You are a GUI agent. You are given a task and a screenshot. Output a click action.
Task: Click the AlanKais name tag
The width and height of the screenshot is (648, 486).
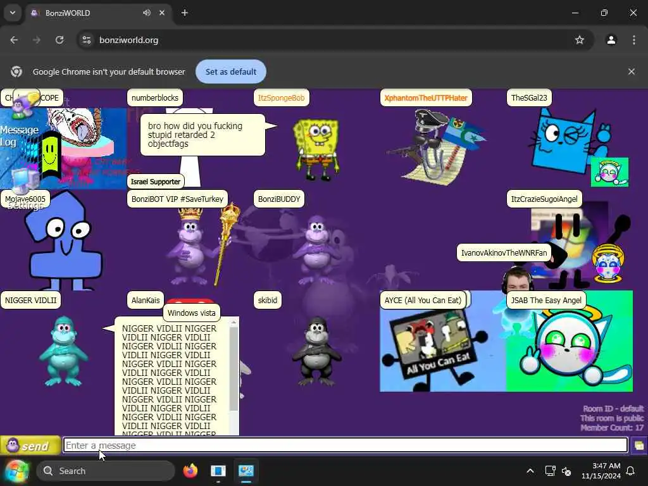[146, 300]
